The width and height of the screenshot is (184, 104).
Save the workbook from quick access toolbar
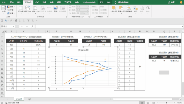click(2, 21)
